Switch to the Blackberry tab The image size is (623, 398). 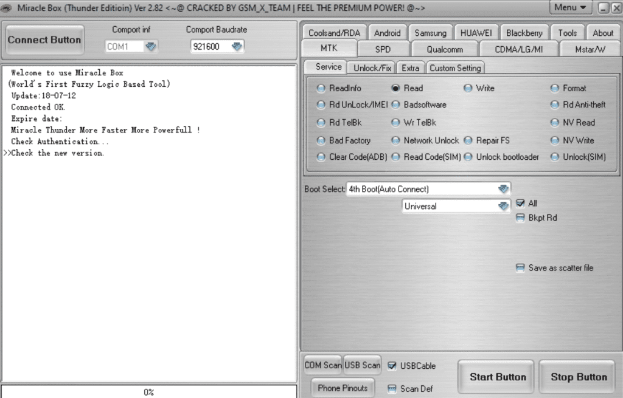524,33
